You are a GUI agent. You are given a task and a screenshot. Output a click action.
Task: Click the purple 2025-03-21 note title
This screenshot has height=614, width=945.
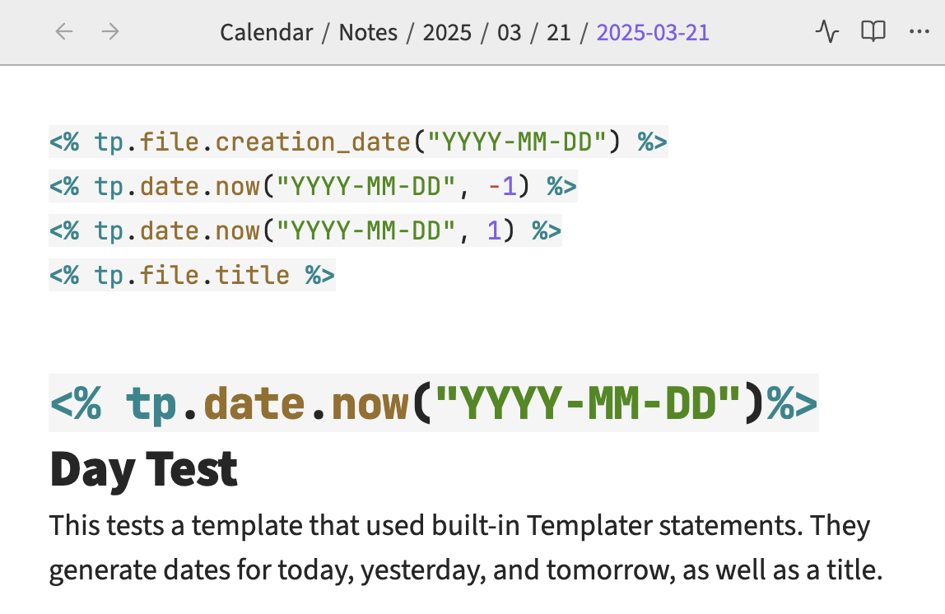[653, 33]
